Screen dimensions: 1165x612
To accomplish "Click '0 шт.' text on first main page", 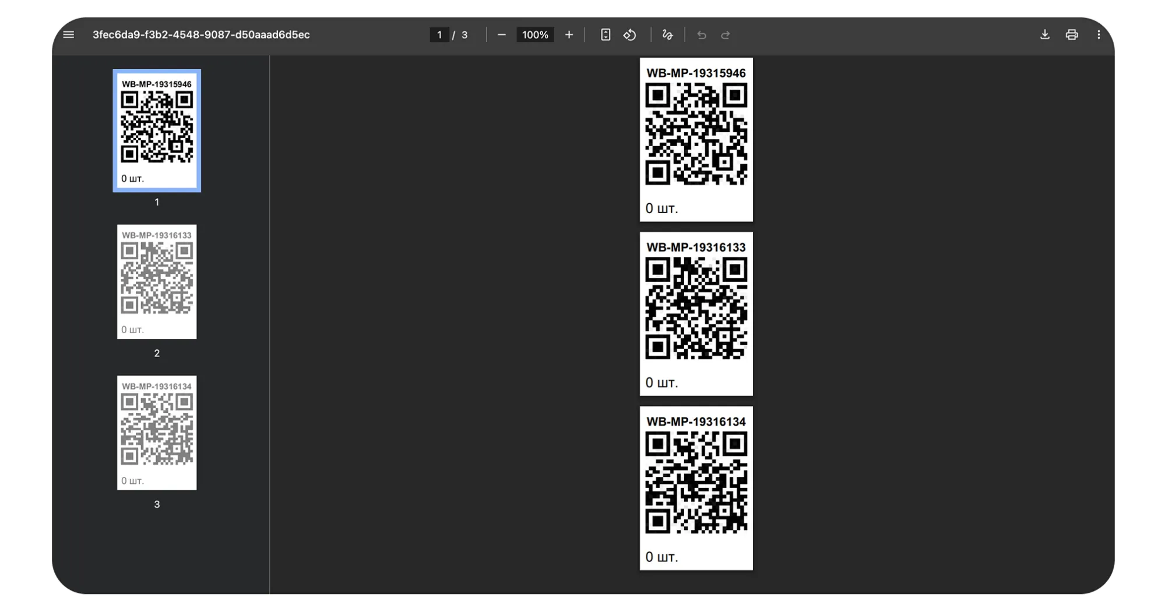I will [x=661, y=208].
